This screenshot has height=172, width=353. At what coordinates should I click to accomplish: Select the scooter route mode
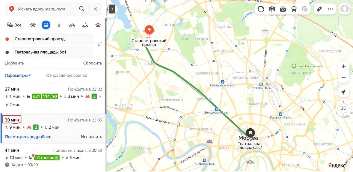coord(85,25)
